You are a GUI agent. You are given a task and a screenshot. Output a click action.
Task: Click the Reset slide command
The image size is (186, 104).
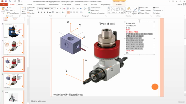coord(30,10)
